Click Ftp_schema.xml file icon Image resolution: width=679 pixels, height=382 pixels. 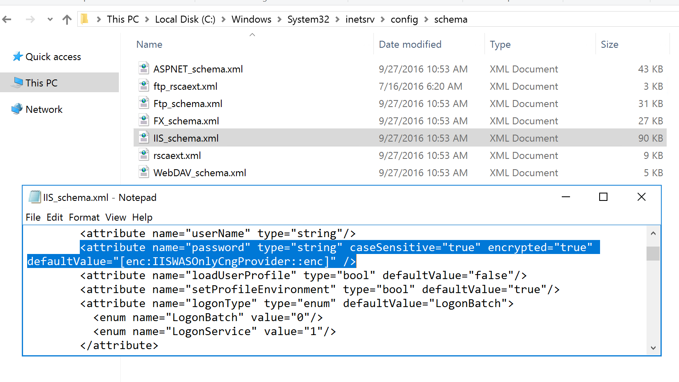(x=144, y=102)
